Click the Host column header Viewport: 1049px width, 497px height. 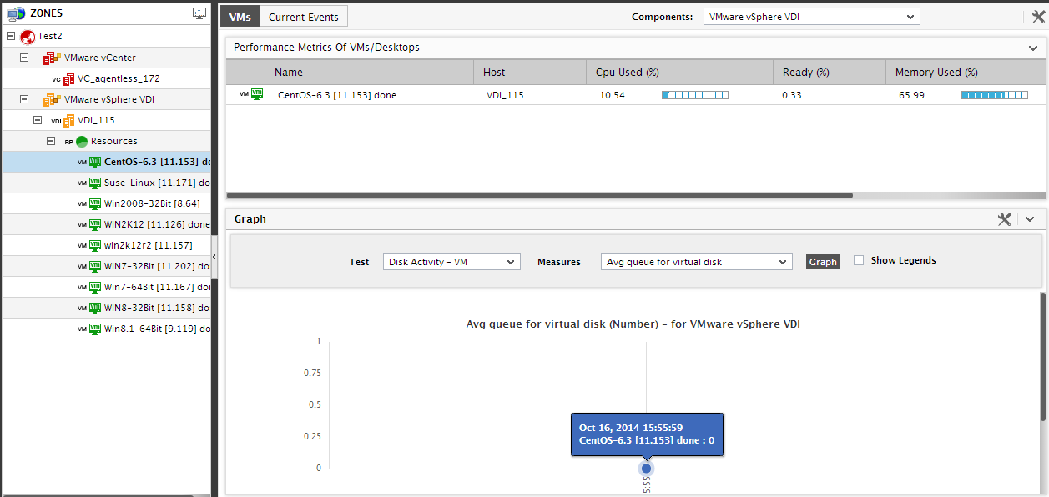(x=529, y=73)
